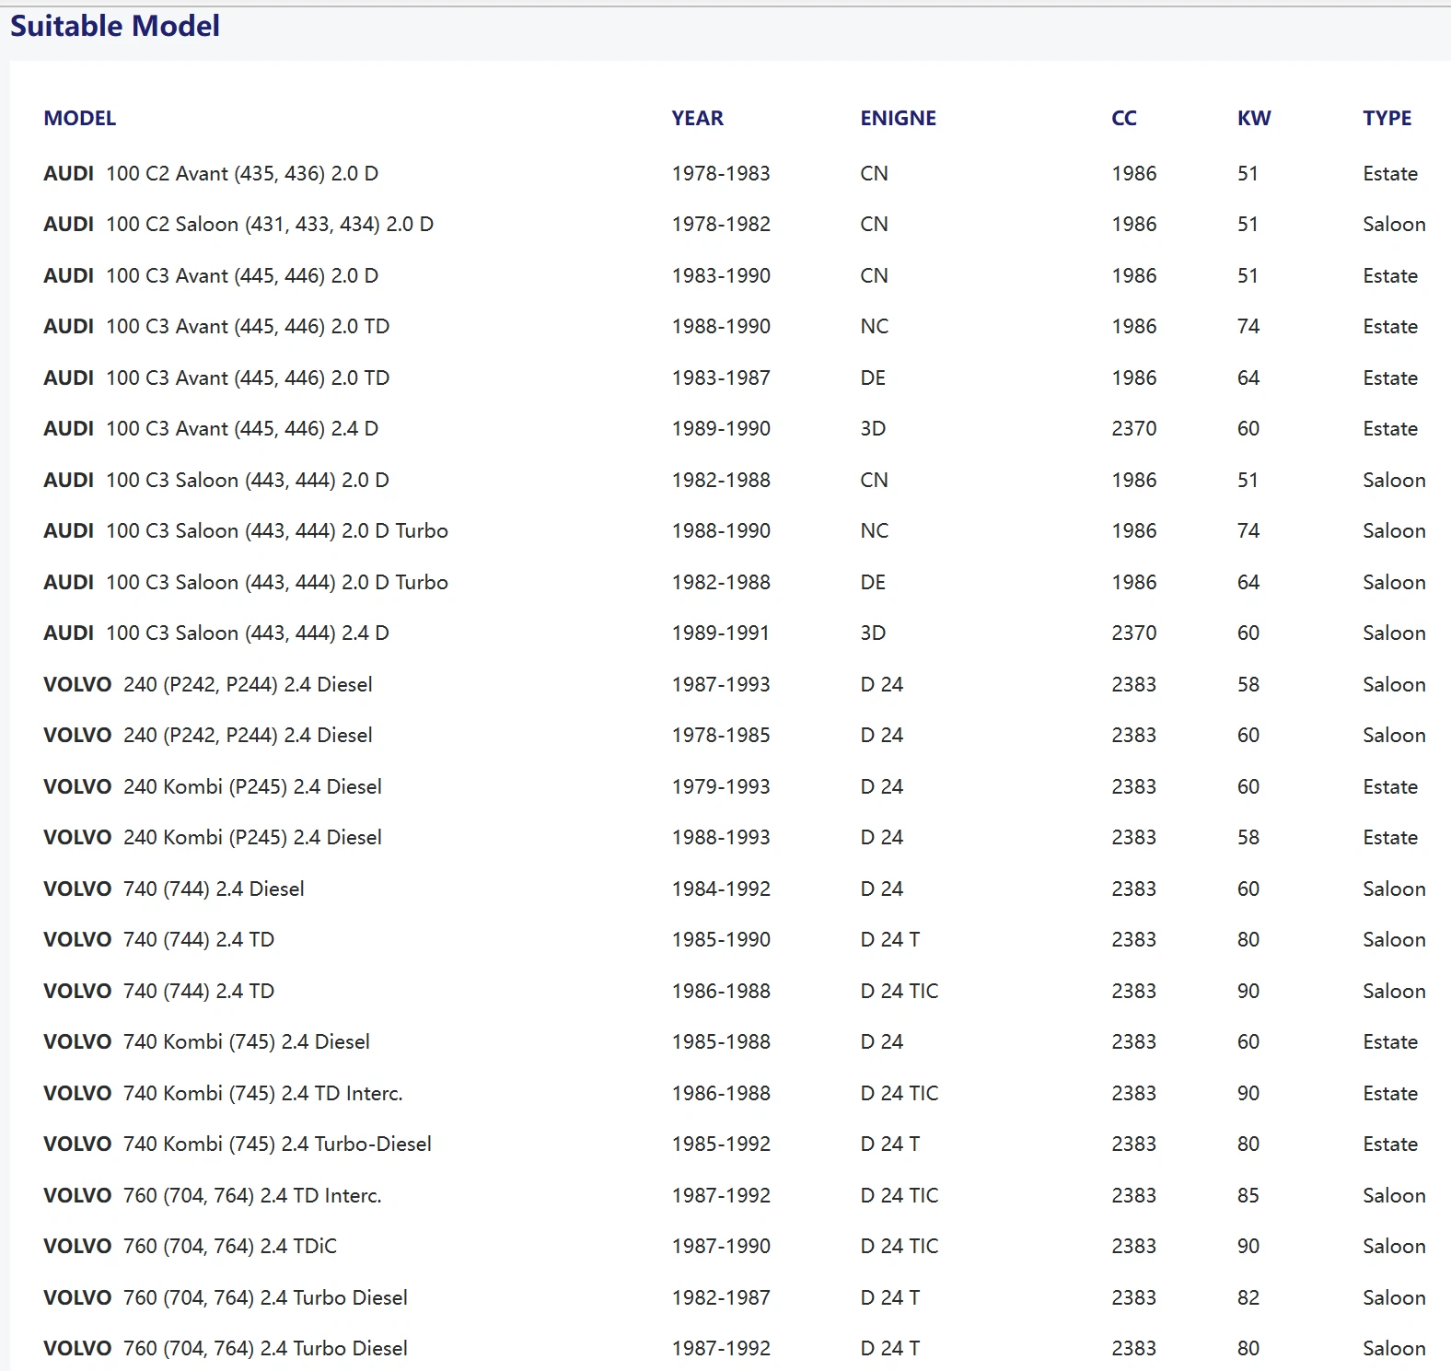Select year 1987-1990 cell
This screenshot has width=1451, height=1371.
721,1247
